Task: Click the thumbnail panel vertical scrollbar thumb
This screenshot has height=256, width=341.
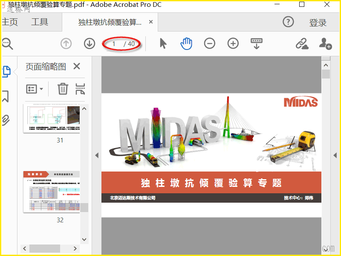Action: pyautogui.click(x=84, y=208)
